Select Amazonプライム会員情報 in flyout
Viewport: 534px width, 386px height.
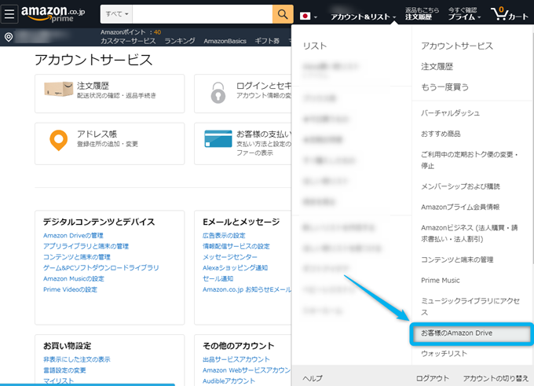[460, 207]
